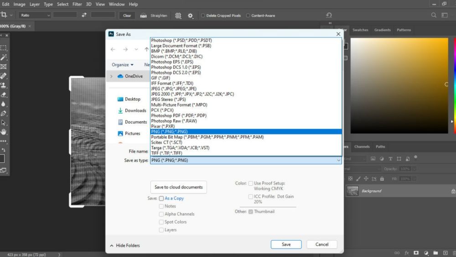Create a new layer group folder
This screenshot has width=456, height=257.
pyautogui.click(x=435, y=252)
